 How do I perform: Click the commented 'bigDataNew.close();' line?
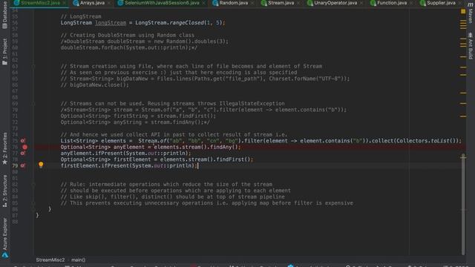point(95,85)
